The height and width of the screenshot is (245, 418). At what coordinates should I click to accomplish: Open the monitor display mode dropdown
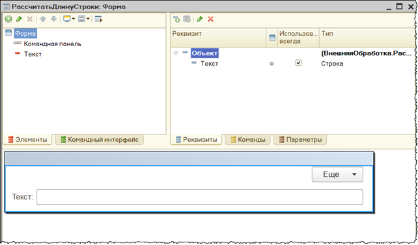(69, 19)
